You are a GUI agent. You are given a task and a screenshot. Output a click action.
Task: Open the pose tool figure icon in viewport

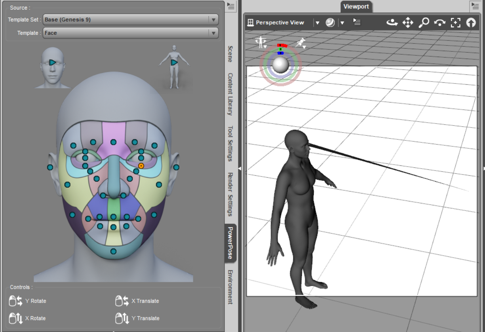[261, 42]
